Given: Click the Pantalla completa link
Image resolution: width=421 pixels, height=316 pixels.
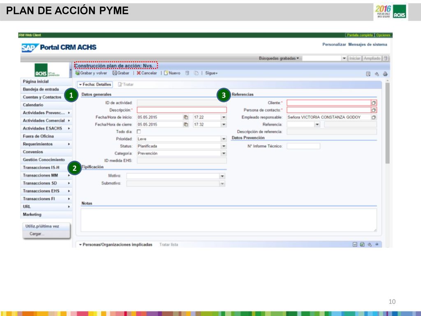Looking at the screenshot, I should tap(360, 35).
